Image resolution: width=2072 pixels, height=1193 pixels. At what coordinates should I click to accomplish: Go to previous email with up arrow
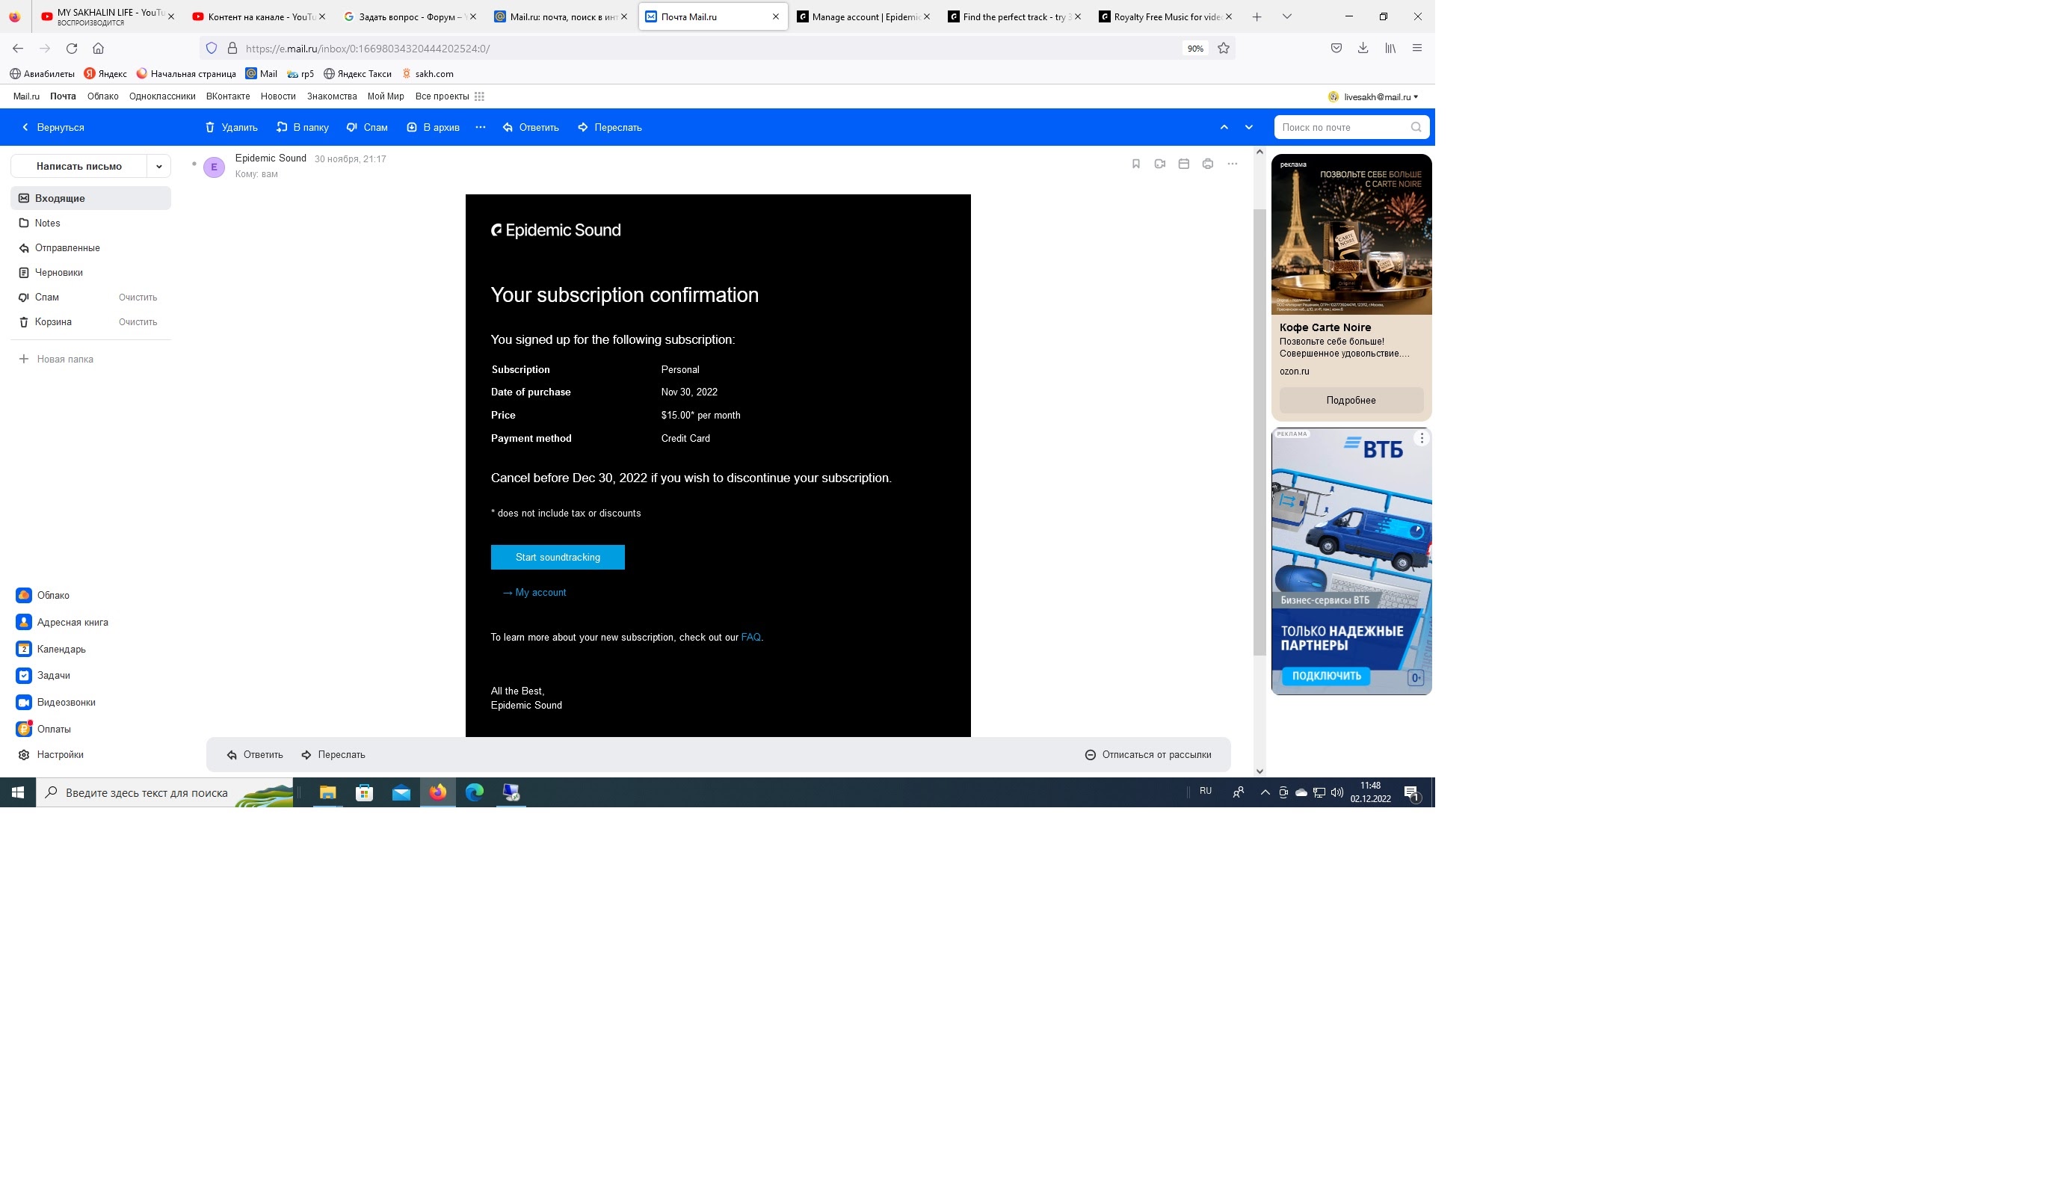click(x=1224, y=127)
